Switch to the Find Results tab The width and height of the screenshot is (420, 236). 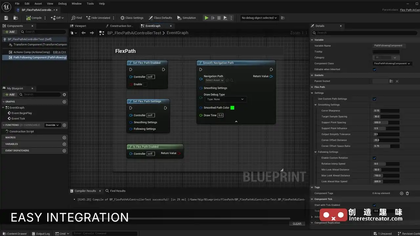point(115,191)
